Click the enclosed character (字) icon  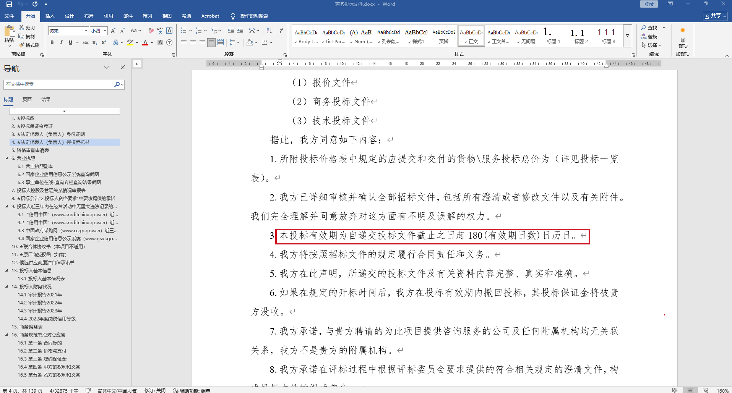click(x=169, y=42)
